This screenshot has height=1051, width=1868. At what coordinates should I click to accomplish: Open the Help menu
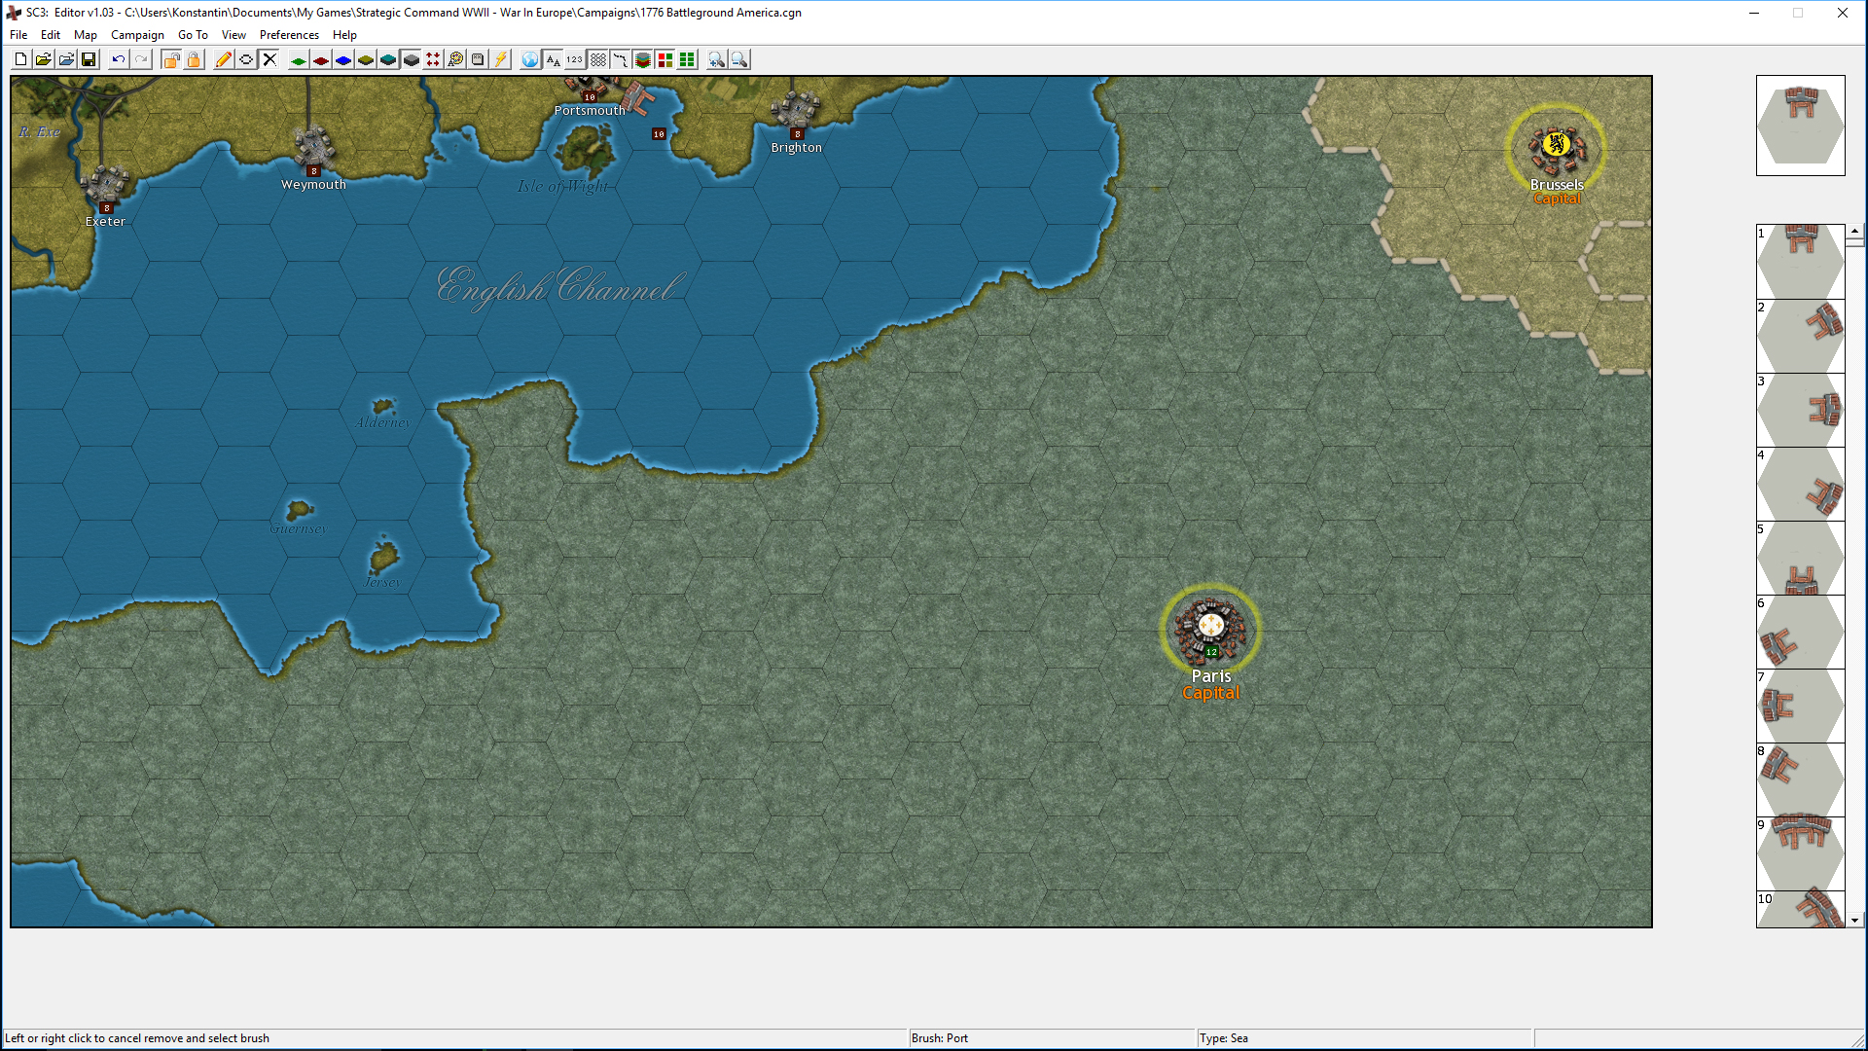point(344,34)
